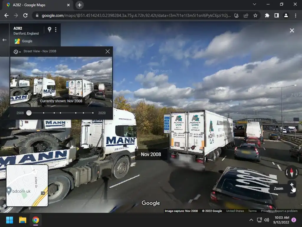Viewport: 302px width, 227px height.
Task: Open the browser extensions puzzle icon
Action: click(267, 15)
